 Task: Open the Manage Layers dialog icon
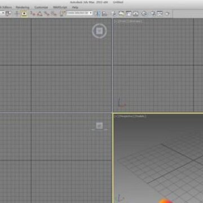[x=114, y=14]
